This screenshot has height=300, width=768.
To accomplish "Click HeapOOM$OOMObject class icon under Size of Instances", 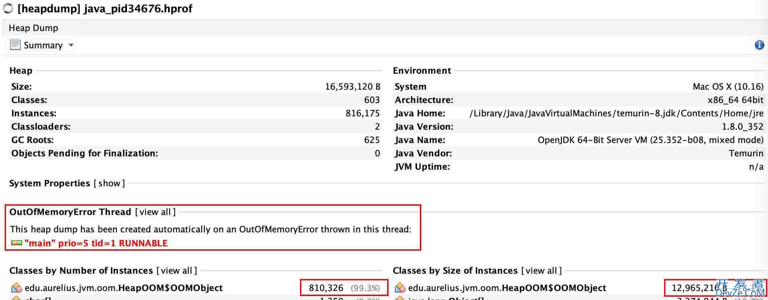I will click(400, 288).
